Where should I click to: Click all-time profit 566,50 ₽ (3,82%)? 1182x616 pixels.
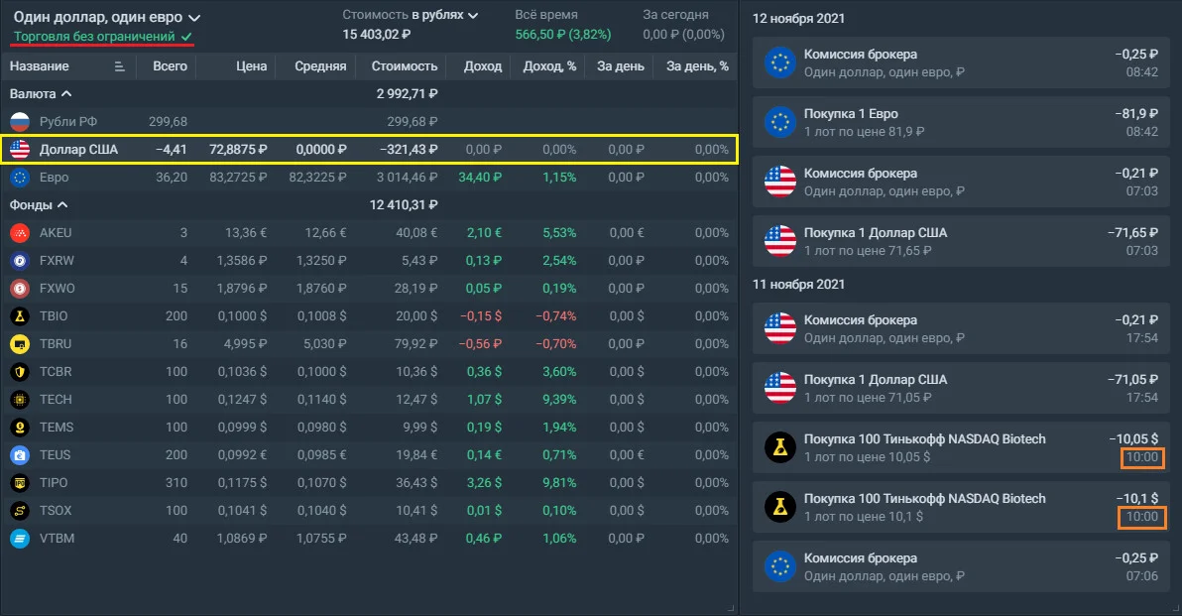pyautogui.click(x=563, y=34)
